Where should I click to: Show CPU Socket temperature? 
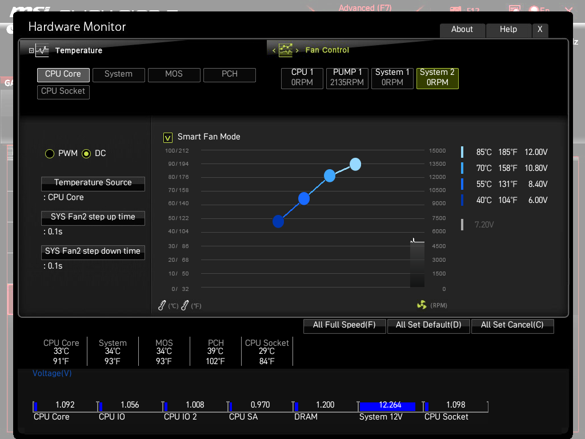(63, 92)
